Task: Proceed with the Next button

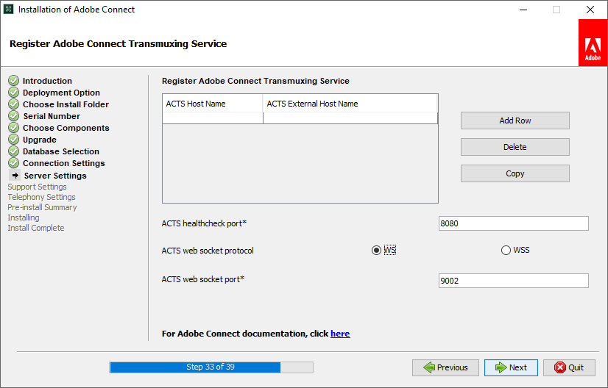Action: [x=511, y=367]
